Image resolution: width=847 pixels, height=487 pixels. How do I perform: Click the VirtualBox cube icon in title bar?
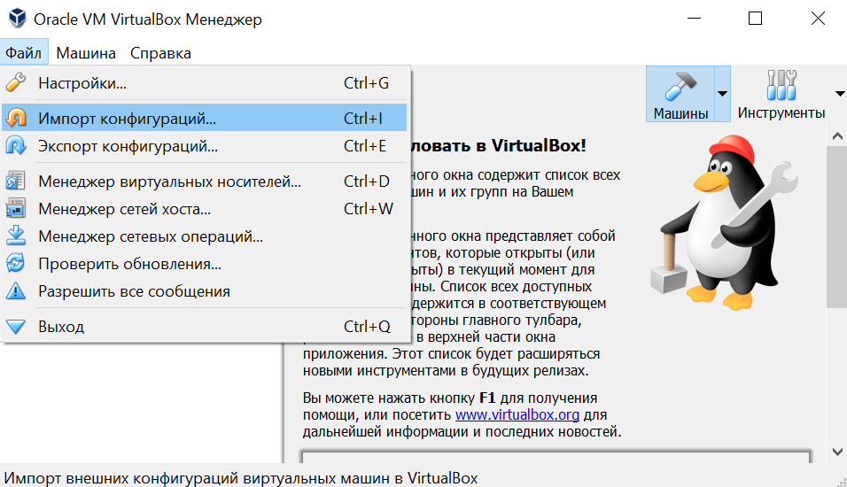[x=18, y=19]
